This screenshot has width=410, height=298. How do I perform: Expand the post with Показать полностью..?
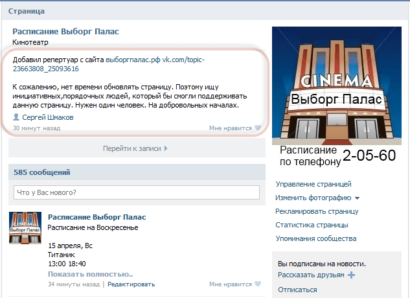click(x=91, y=274)
